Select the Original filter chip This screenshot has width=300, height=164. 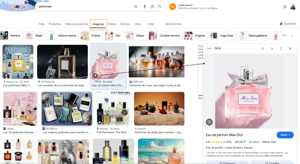click(196, 36)
